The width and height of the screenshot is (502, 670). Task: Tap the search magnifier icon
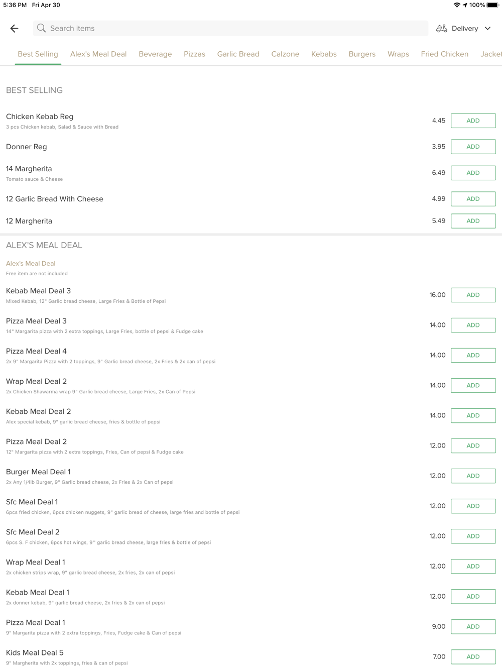click(x=41, y=28)
